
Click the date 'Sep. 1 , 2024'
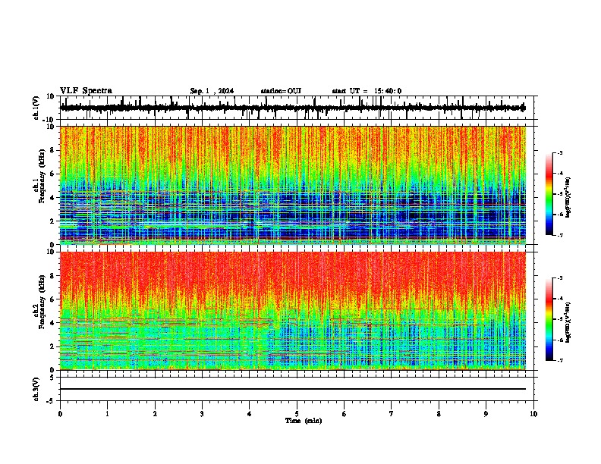212,91
